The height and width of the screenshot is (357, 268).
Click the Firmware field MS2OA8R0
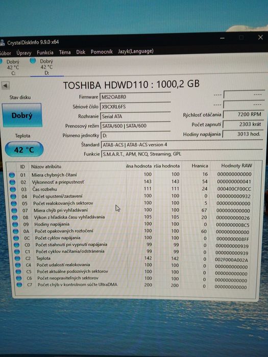click(135, 97)
